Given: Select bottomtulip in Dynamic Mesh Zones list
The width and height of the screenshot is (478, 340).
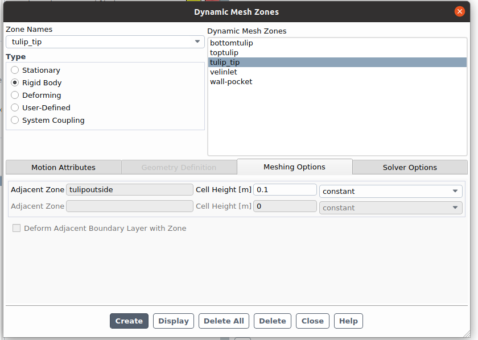Looking at the screenshot, I should click(x=231, y=43).
